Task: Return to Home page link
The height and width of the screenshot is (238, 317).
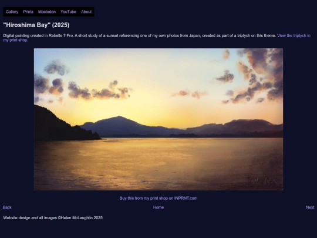Action: pyautogui.click(x=158, y=207)
